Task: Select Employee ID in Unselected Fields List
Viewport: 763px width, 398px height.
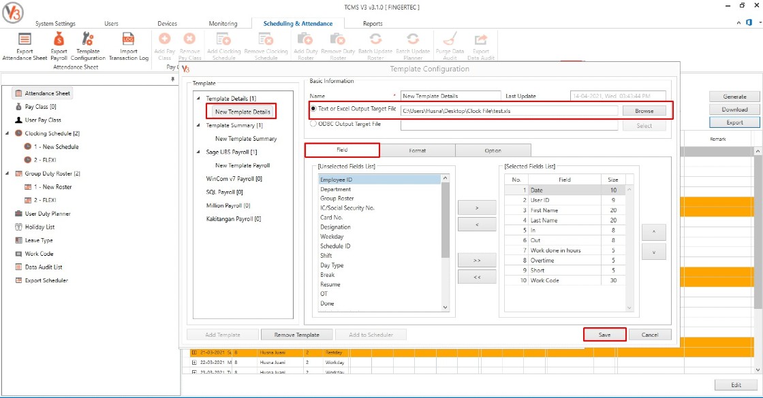Action: pos(379,180)
